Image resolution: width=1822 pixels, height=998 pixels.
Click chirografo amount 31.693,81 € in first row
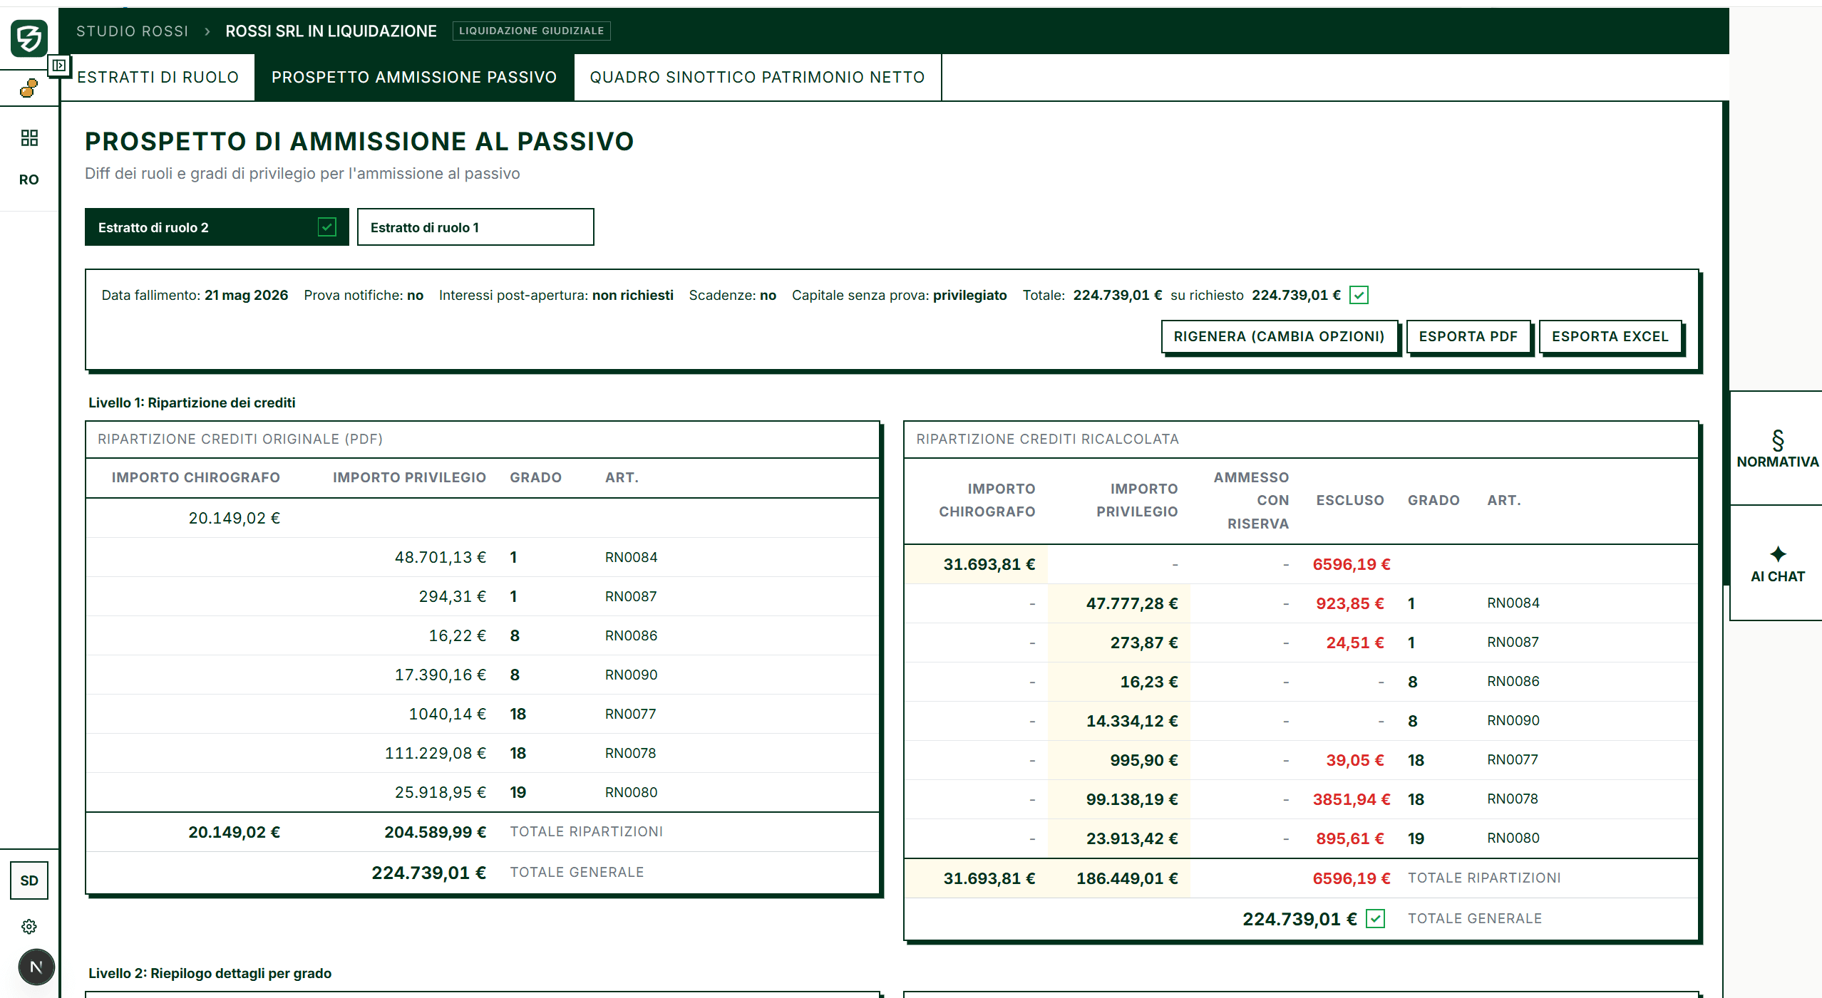click(989, 564)
